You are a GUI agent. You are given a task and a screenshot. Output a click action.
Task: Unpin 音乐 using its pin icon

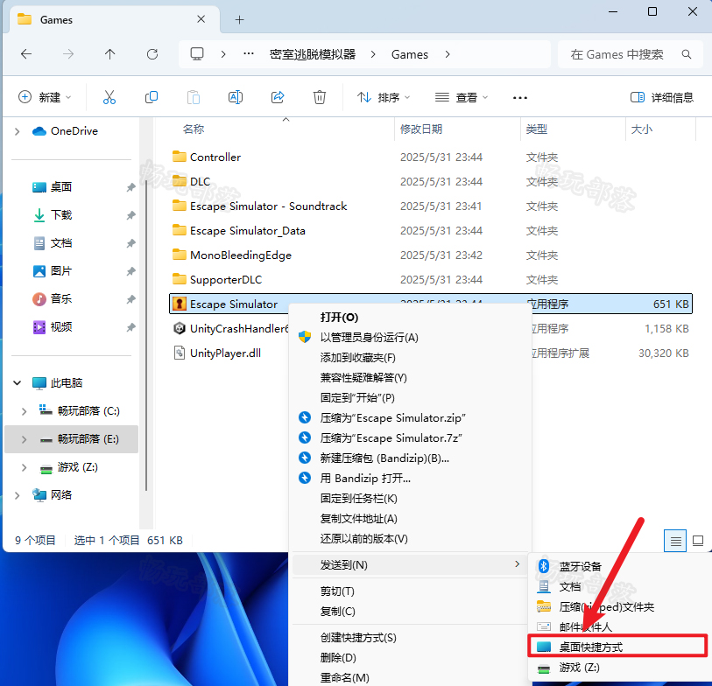coord(130,299)
